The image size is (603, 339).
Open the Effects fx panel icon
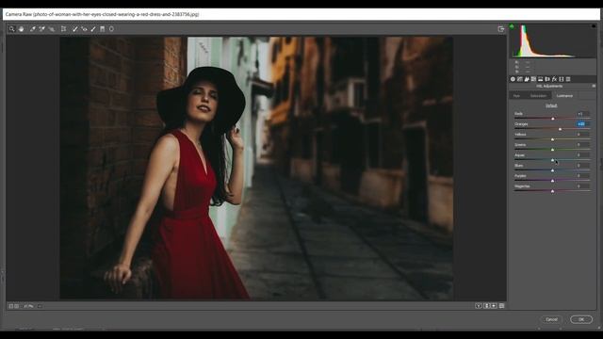[x=554, y=79]
